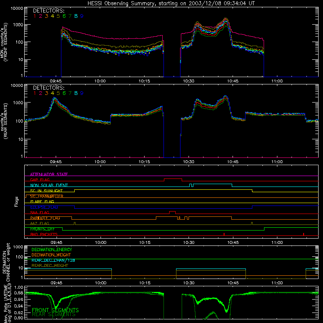Click the GAP_FLAG label

click(x=40, y=180)
